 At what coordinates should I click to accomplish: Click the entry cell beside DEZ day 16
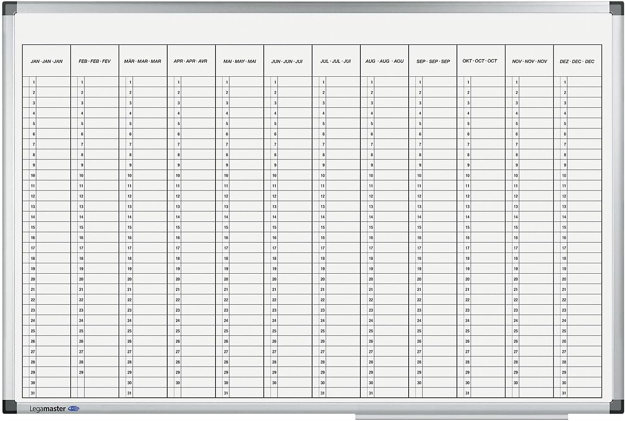point(584,237)
